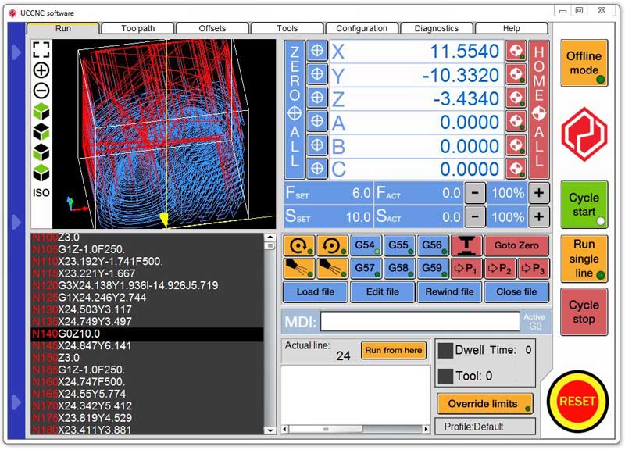625x450 pixels.
Task: Decrease spindle speed override
Action: [x=475, y=216]
